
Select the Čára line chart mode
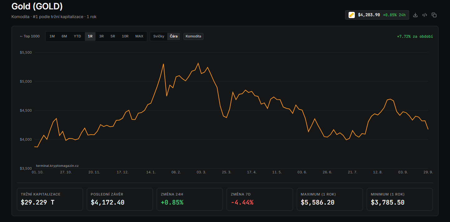[174, 36]
